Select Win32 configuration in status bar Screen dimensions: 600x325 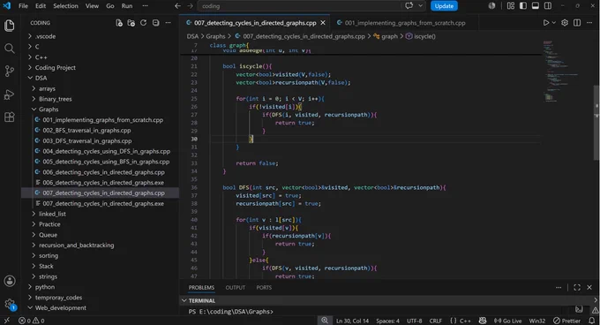(x=536, y=321)
